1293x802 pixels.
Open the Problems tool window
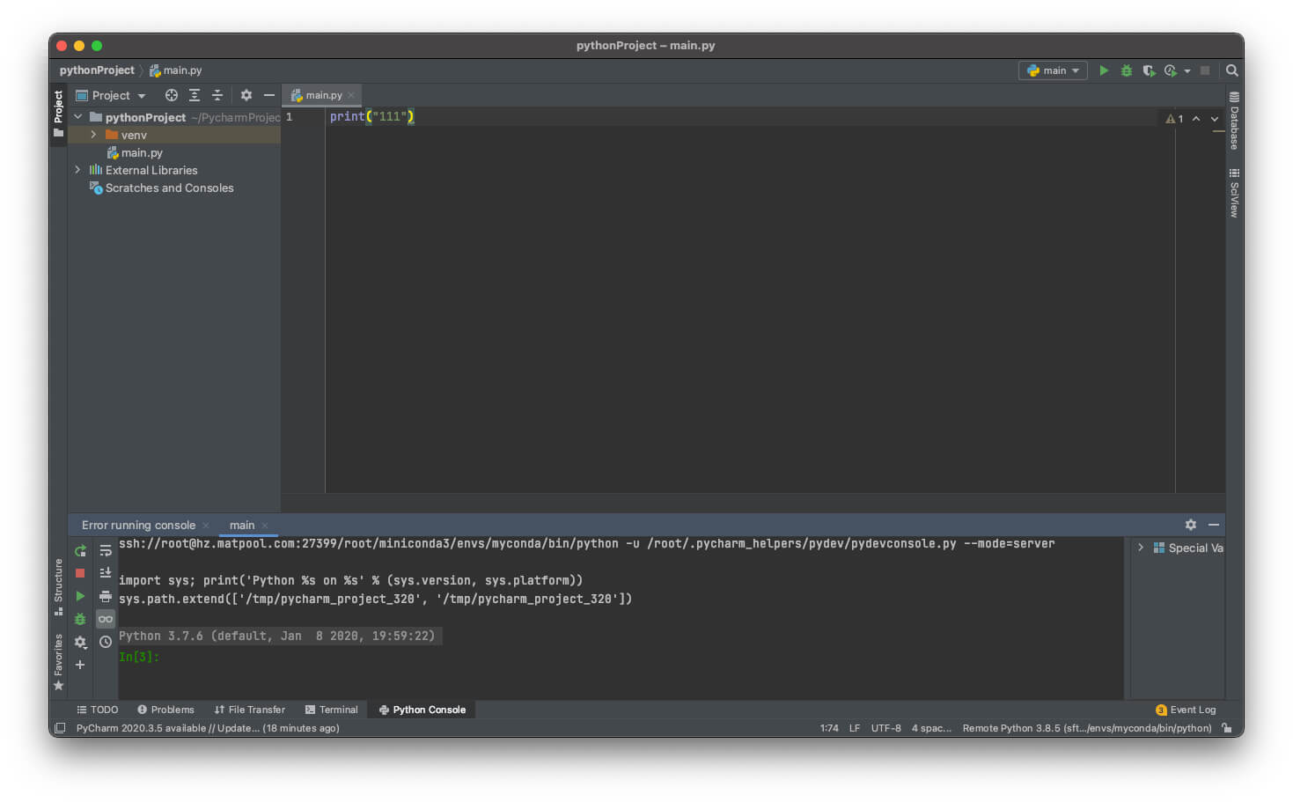(x=165, y=710)
